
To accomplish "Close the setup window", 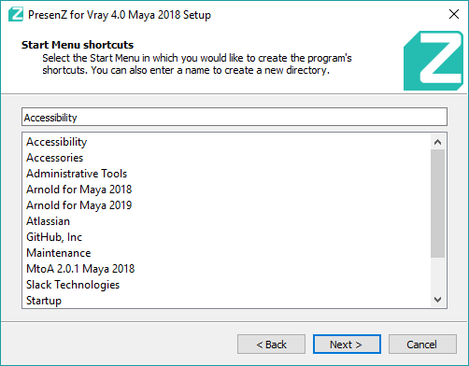I will 454,14.
